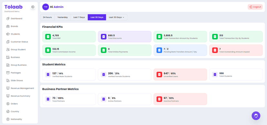Select the 24 hours filter tab
Viewport: 267px width, 125px height.
pyautogui.click(x=47, y=17)
